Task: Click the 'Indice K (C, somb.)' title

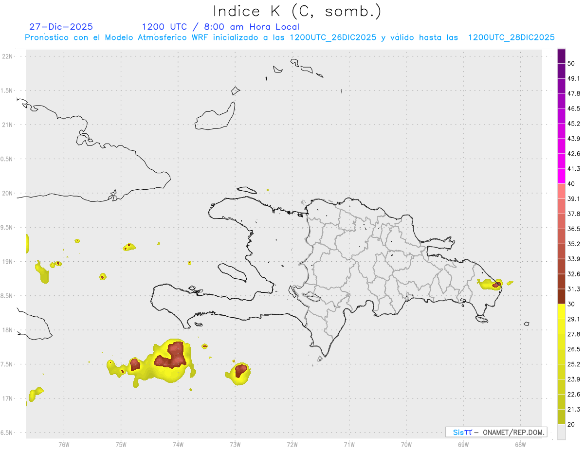Action: 297,11
